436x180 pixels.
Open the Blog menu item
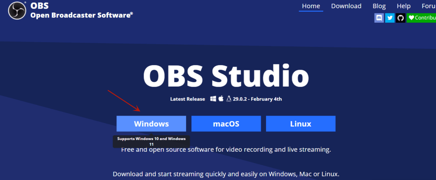pyautogui.click(x=379, y=6)
